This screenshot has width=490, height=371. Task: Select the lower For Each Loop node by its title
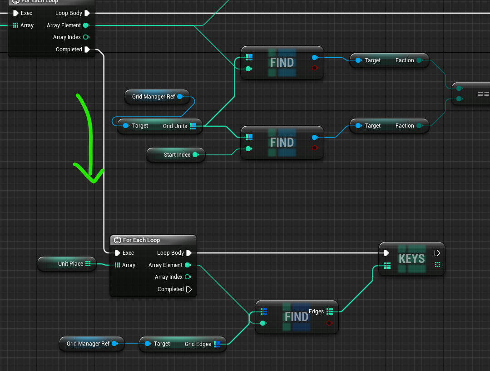click(x=141, y=240)
